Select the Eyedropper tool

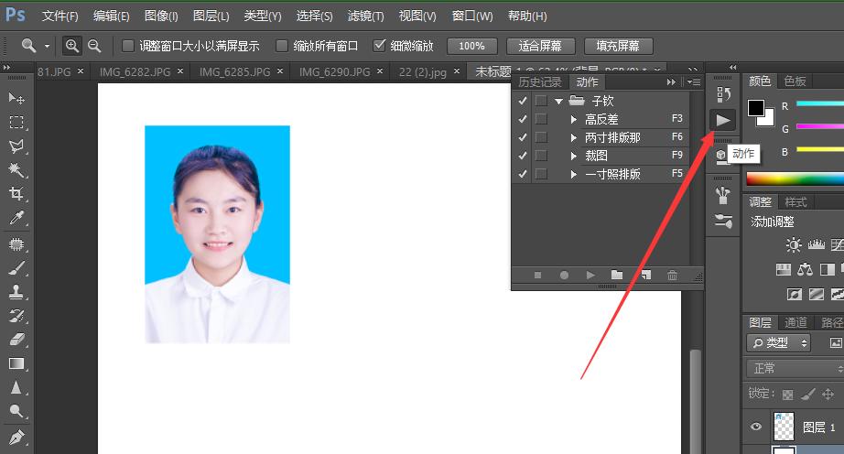[x=16, y=218]
